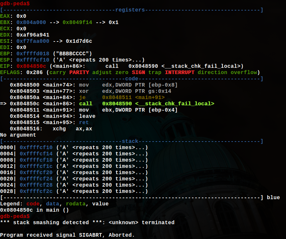Image resolution: width=286 pixels, height=239 pixels.
Task: Click the EFLAGS value 0x286
Action: click(35, 72)
